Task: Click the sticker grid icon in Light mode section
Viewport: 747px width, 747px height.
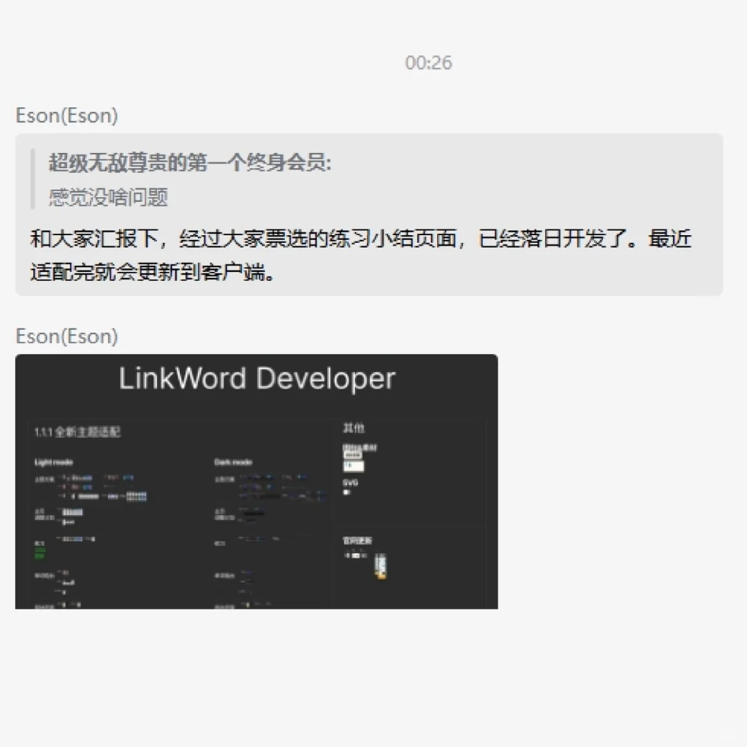Action: 136,497
